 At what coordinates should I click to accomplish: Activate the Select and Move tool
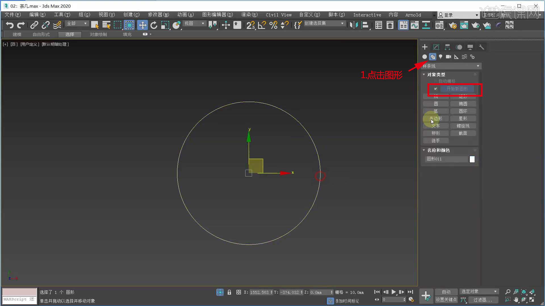(142, 25)
